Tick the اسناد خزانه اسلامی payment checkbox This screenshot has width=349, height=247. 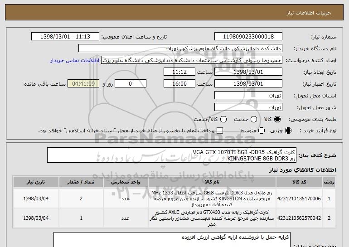coord(220,131)
